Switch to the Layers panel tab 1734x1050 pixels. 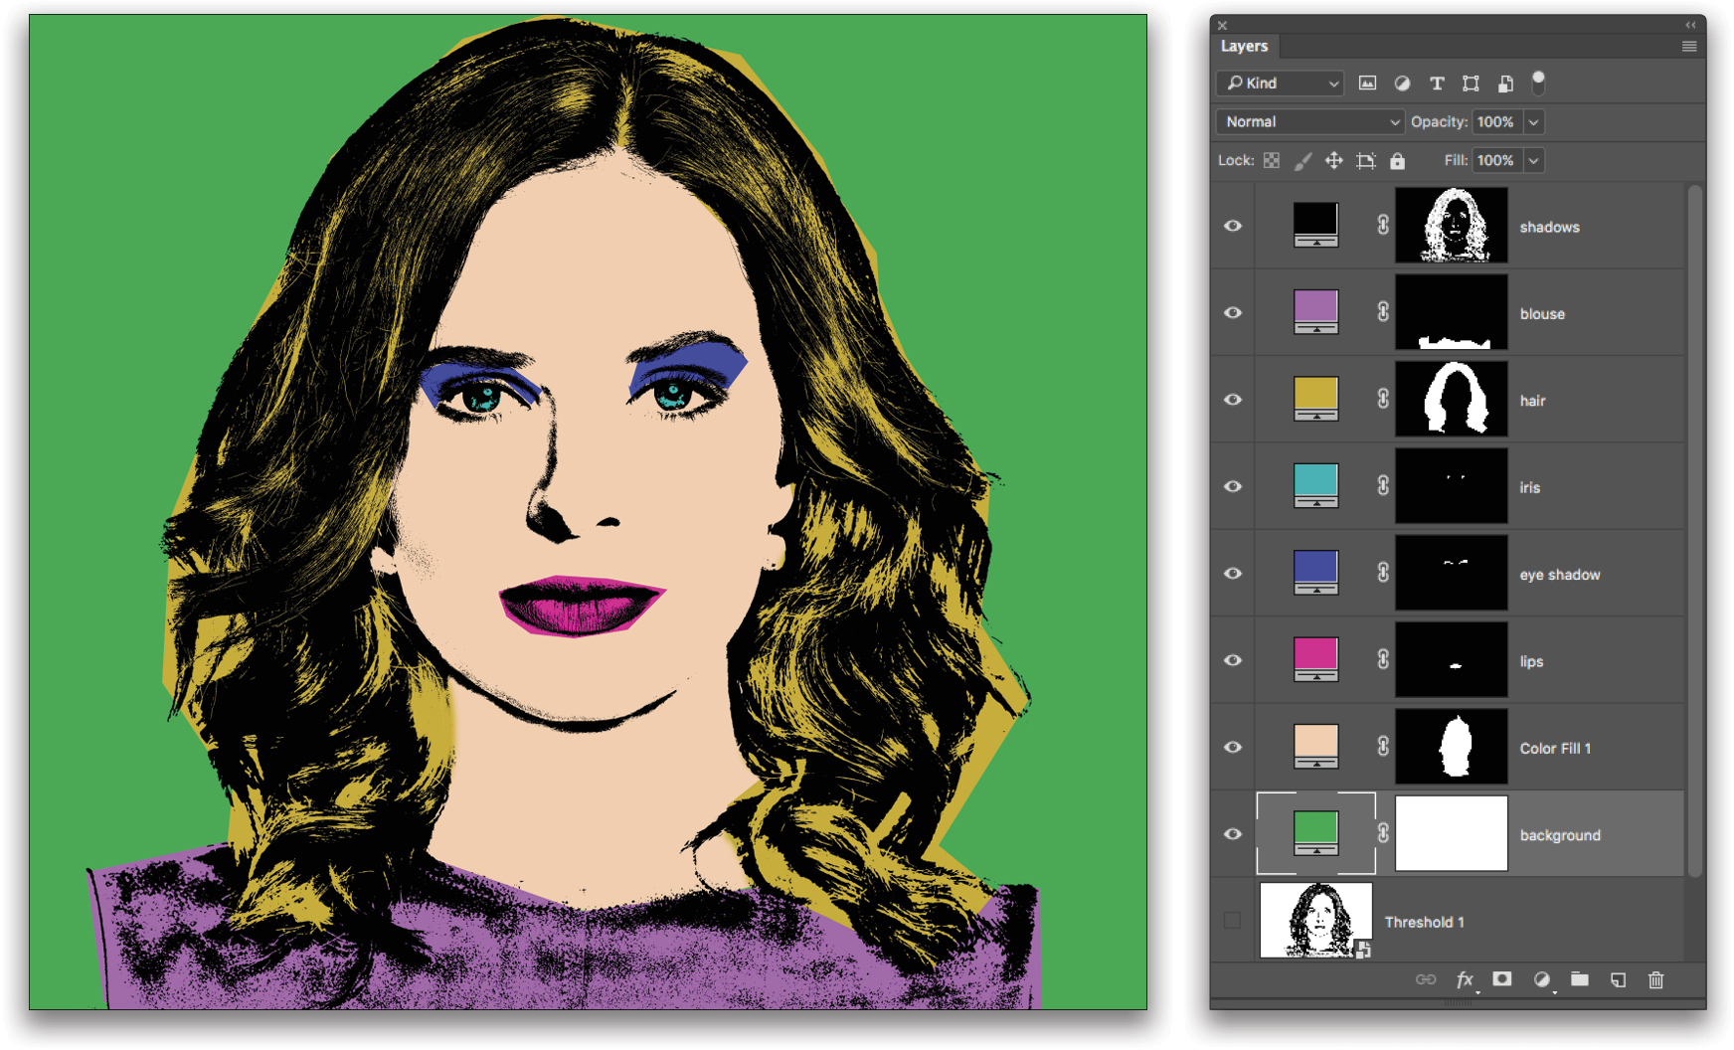point(1245,46)
